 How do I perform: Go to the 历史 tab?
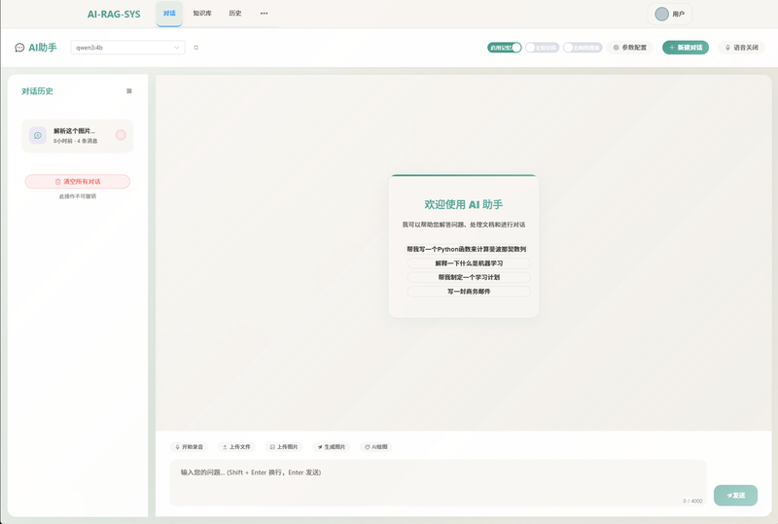click(x=235, y=14)
